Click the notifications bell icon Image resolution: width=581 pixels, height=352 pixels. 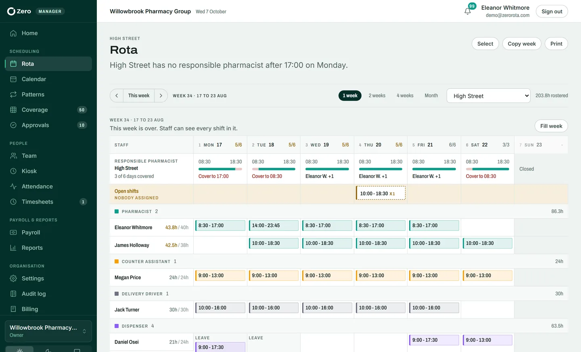click(468, 11)
